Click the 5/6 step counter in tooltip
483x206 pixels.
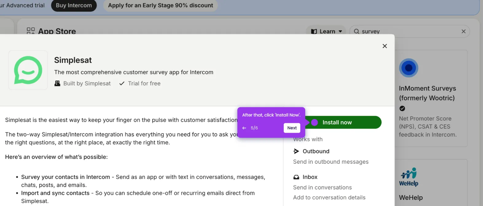point(254,128)
